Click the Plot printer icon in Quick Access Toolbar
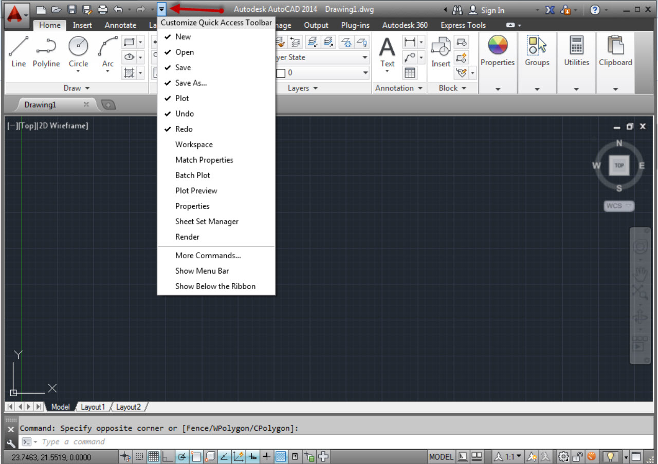The height and width of the screenshot is (464, 658). [103, 9]
